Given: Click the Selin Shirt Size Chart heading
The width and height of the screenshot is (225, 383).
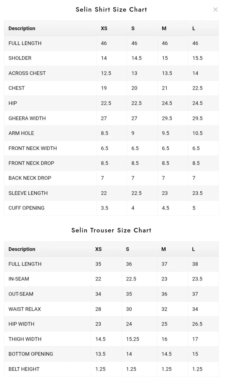Looking at the screenshot, I should pyautogui.click(x=111, y=10).
